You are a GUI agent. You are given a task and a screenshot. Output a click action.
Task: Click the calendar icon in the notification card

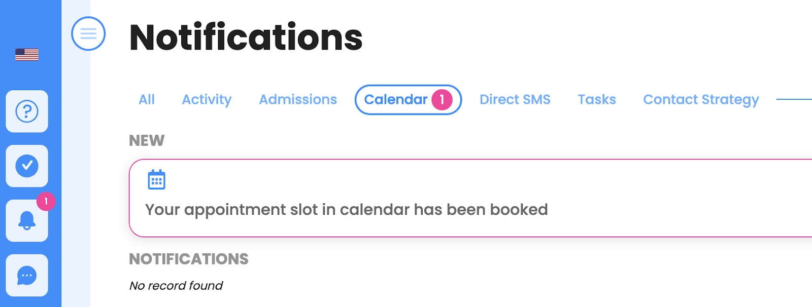[156, 180]
